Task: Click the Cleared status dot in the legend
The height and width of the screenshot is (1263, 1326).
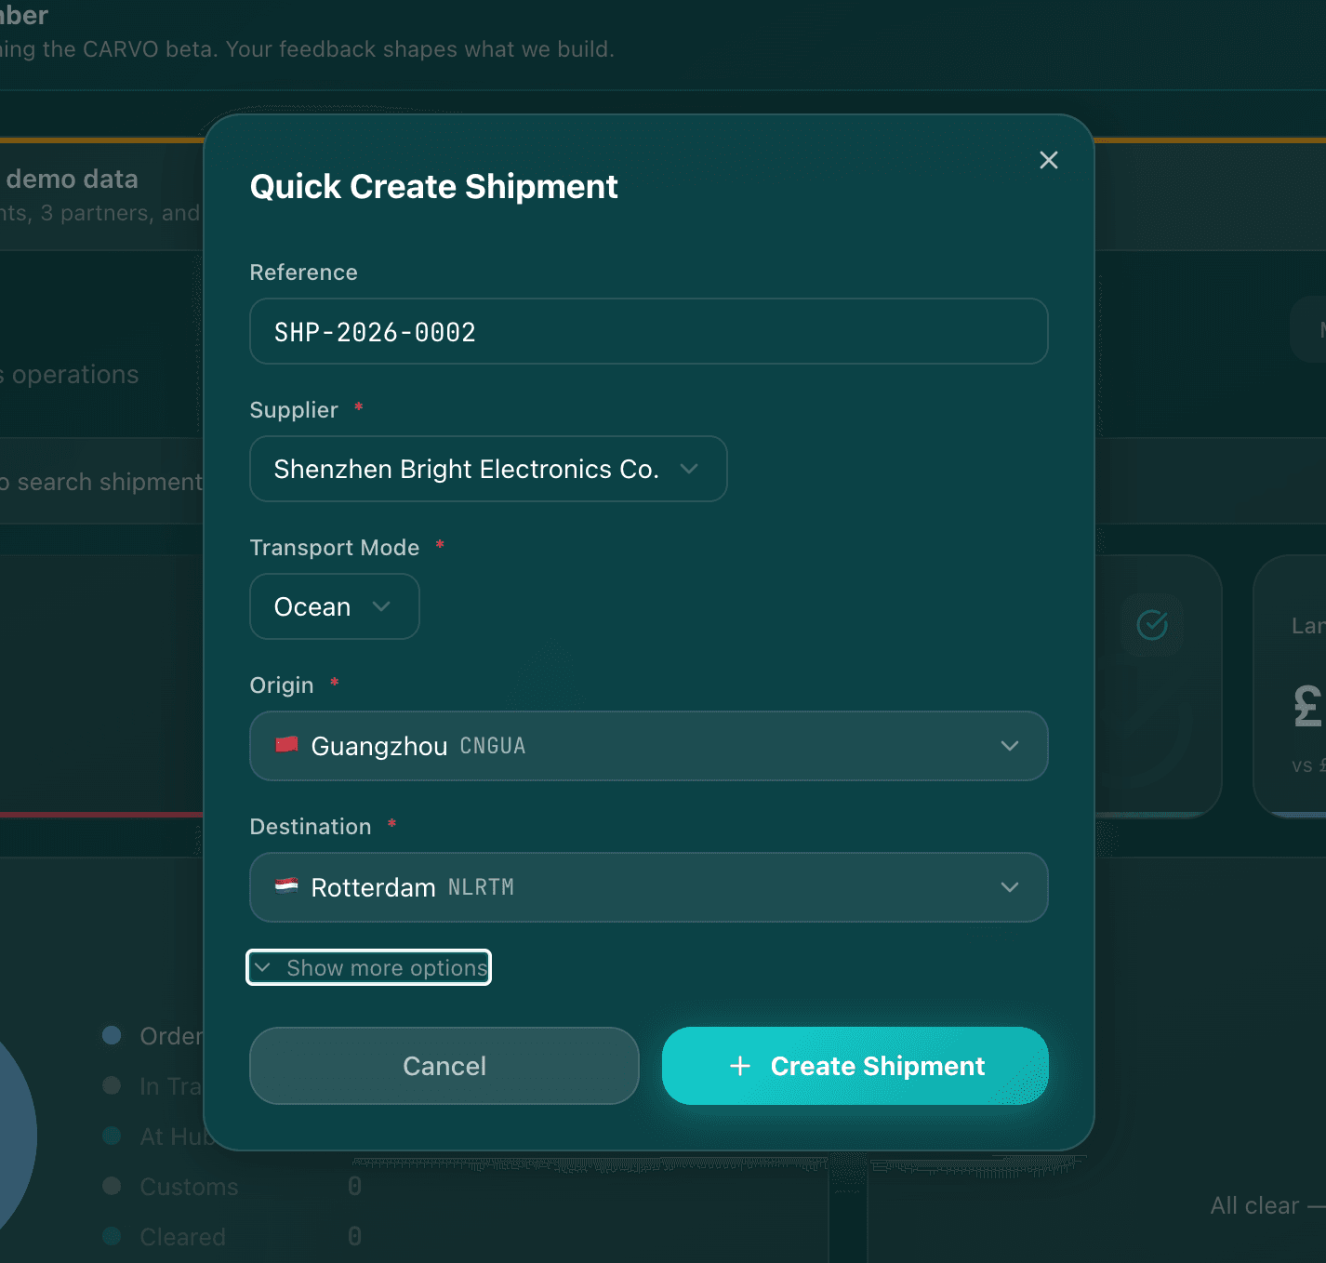Action: pos(112,1234)
